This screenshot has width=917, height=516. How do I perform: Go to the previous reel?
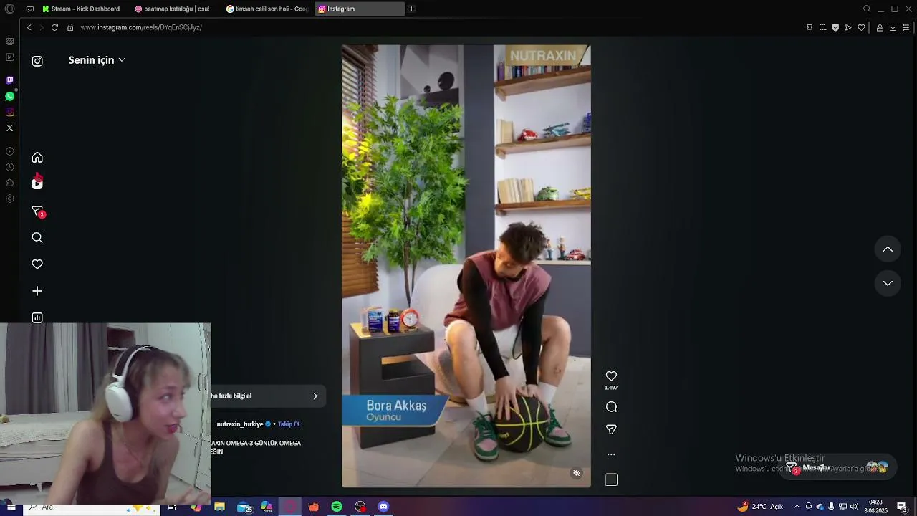888,249
